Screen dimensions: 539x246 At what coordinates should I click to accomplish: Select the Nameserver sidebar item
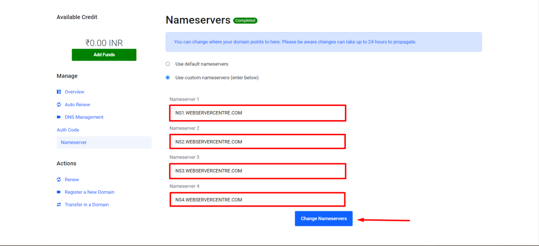coord(104,142)
